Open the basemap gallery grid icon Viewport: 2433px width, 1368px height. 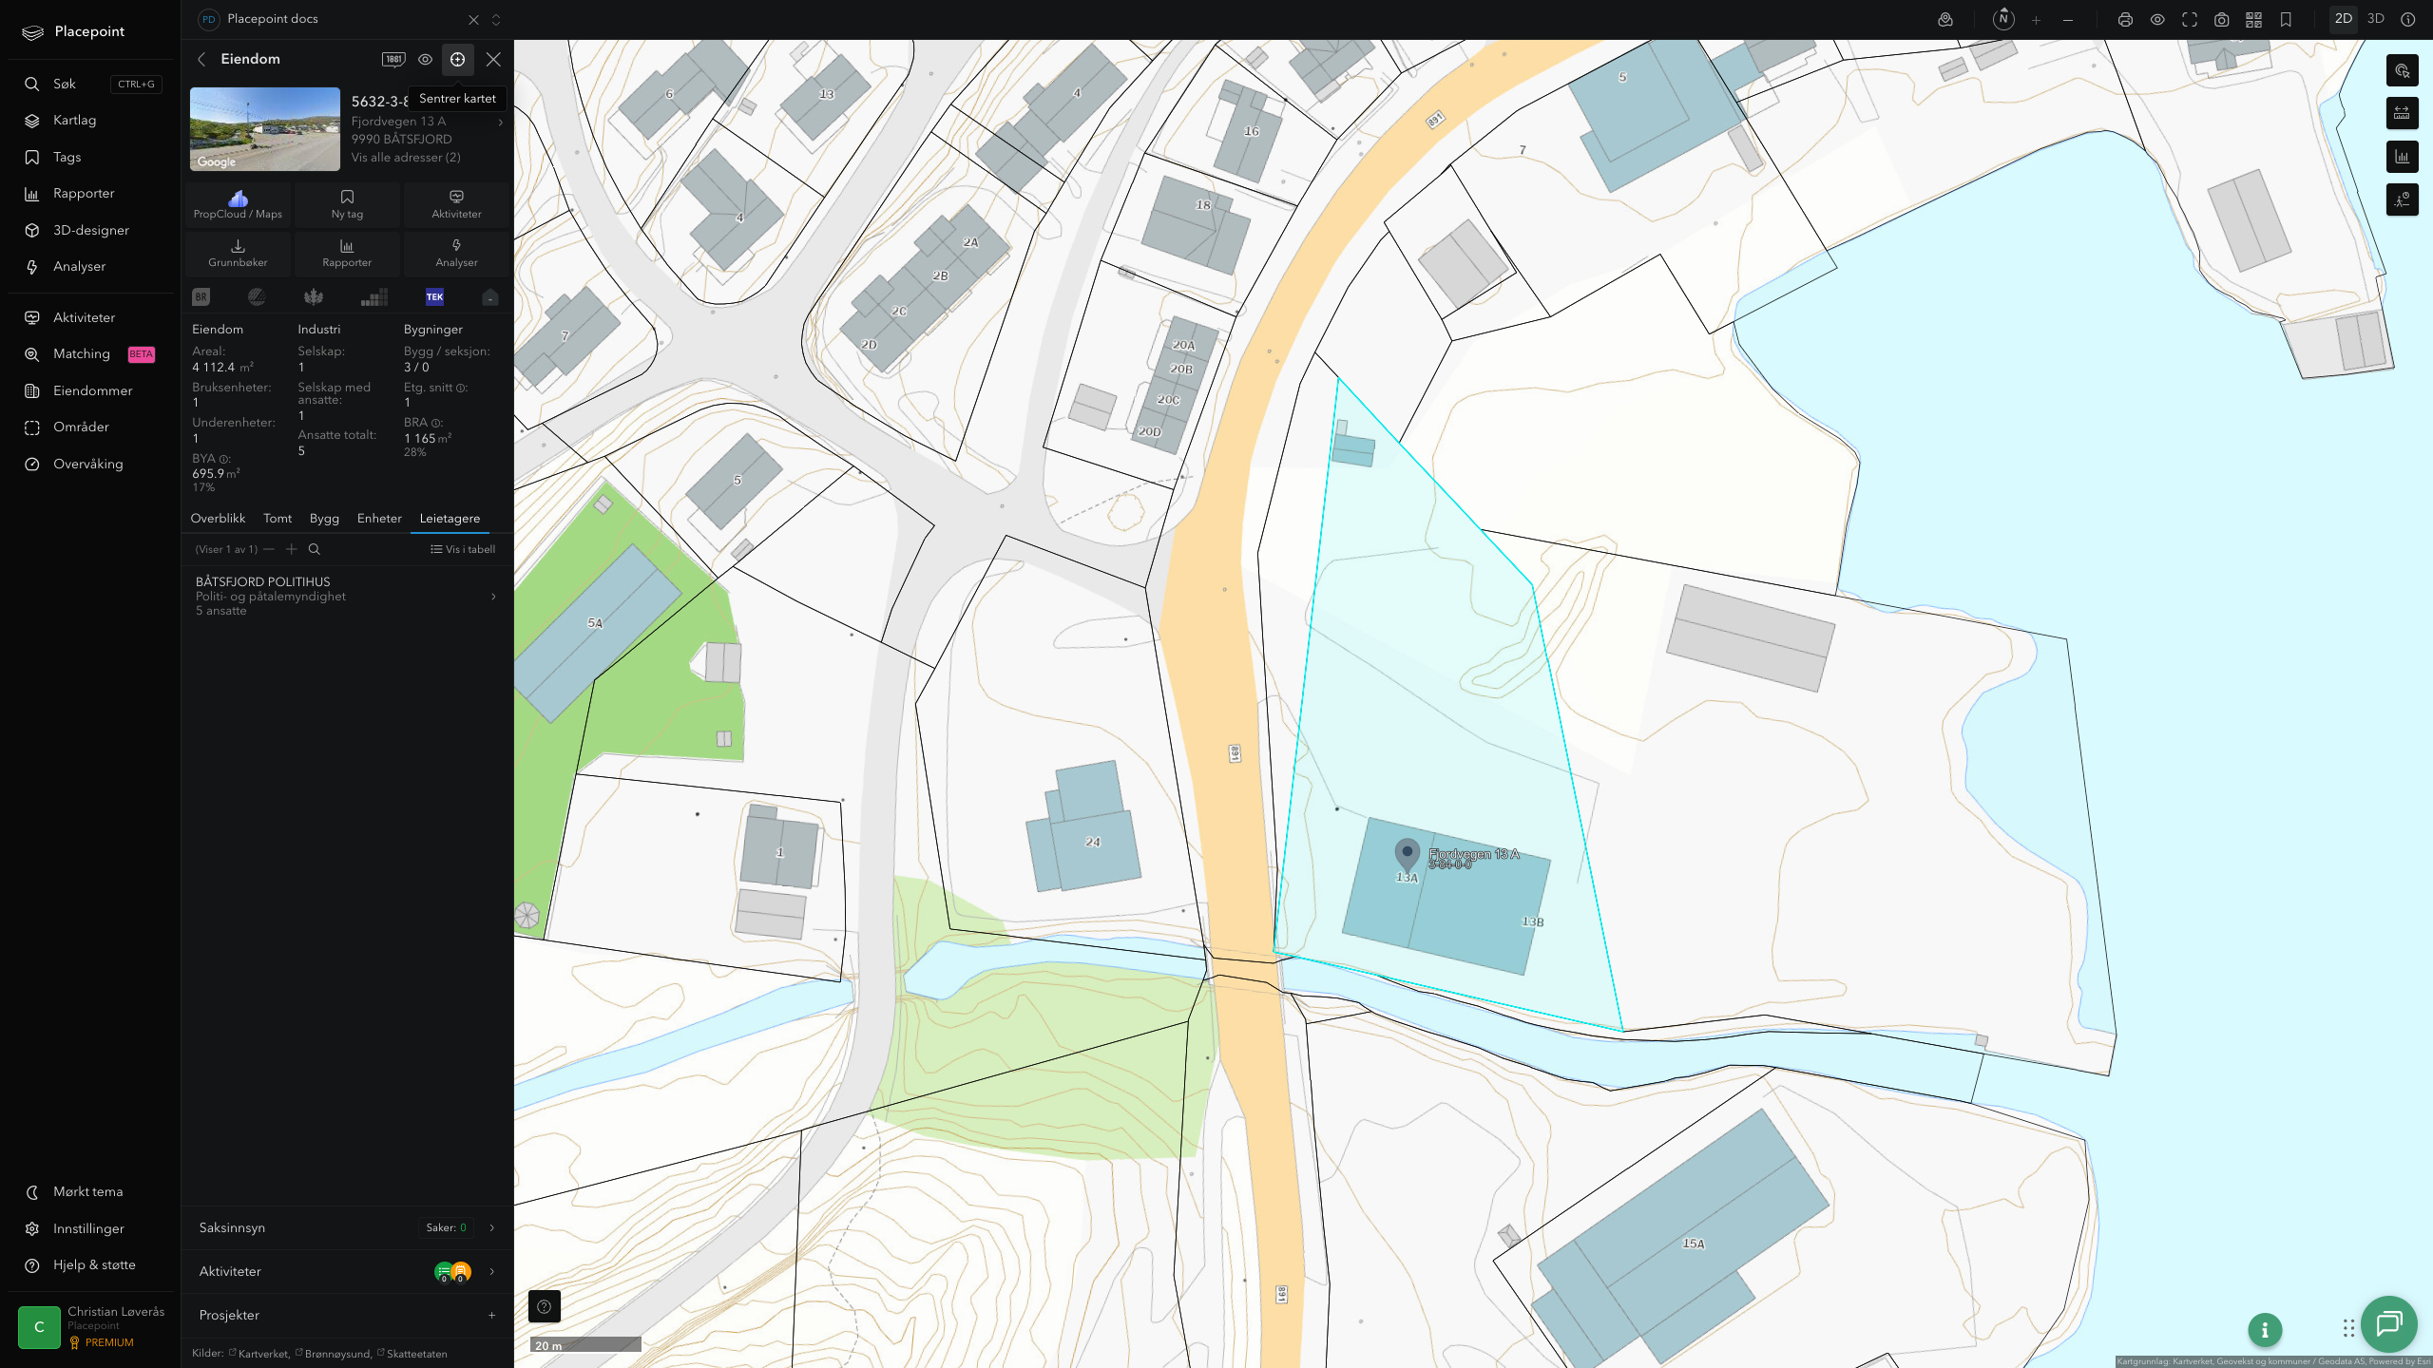[2253, 20]
